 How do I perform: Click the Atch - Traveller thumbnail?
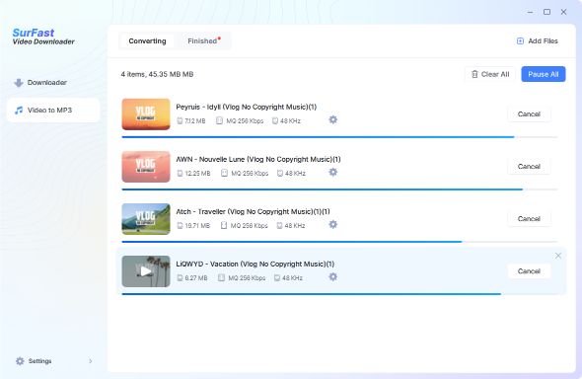click(x=146, y=219)
